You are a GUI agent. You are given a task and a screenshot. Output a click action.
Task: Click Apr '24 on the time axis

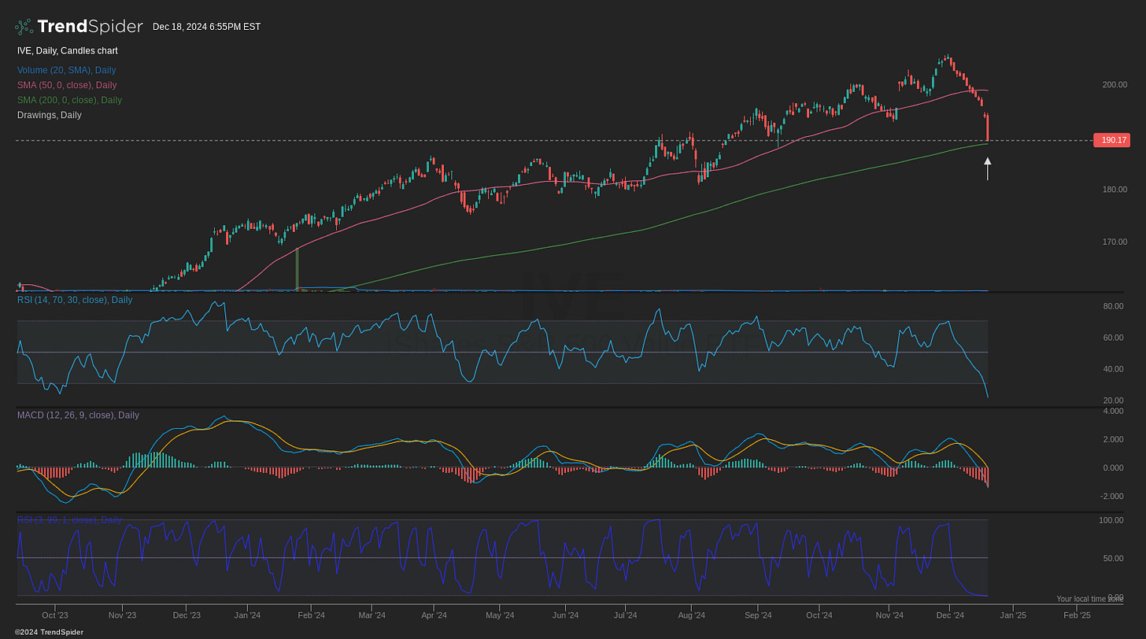tap(434, 615)
